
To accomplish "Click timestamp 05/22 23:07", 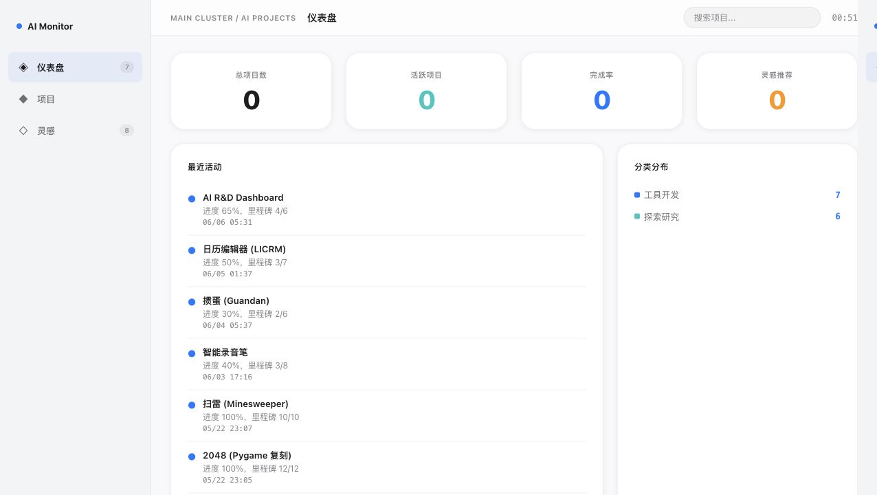I will [227, 428].
